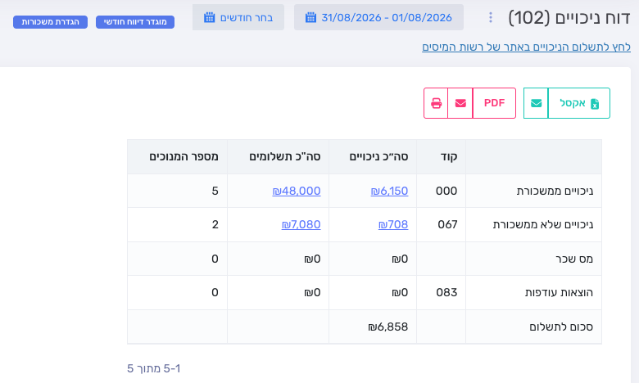639x383 pixels.
Task: Print the deductions report with printer icon
Action: (436, 103)
